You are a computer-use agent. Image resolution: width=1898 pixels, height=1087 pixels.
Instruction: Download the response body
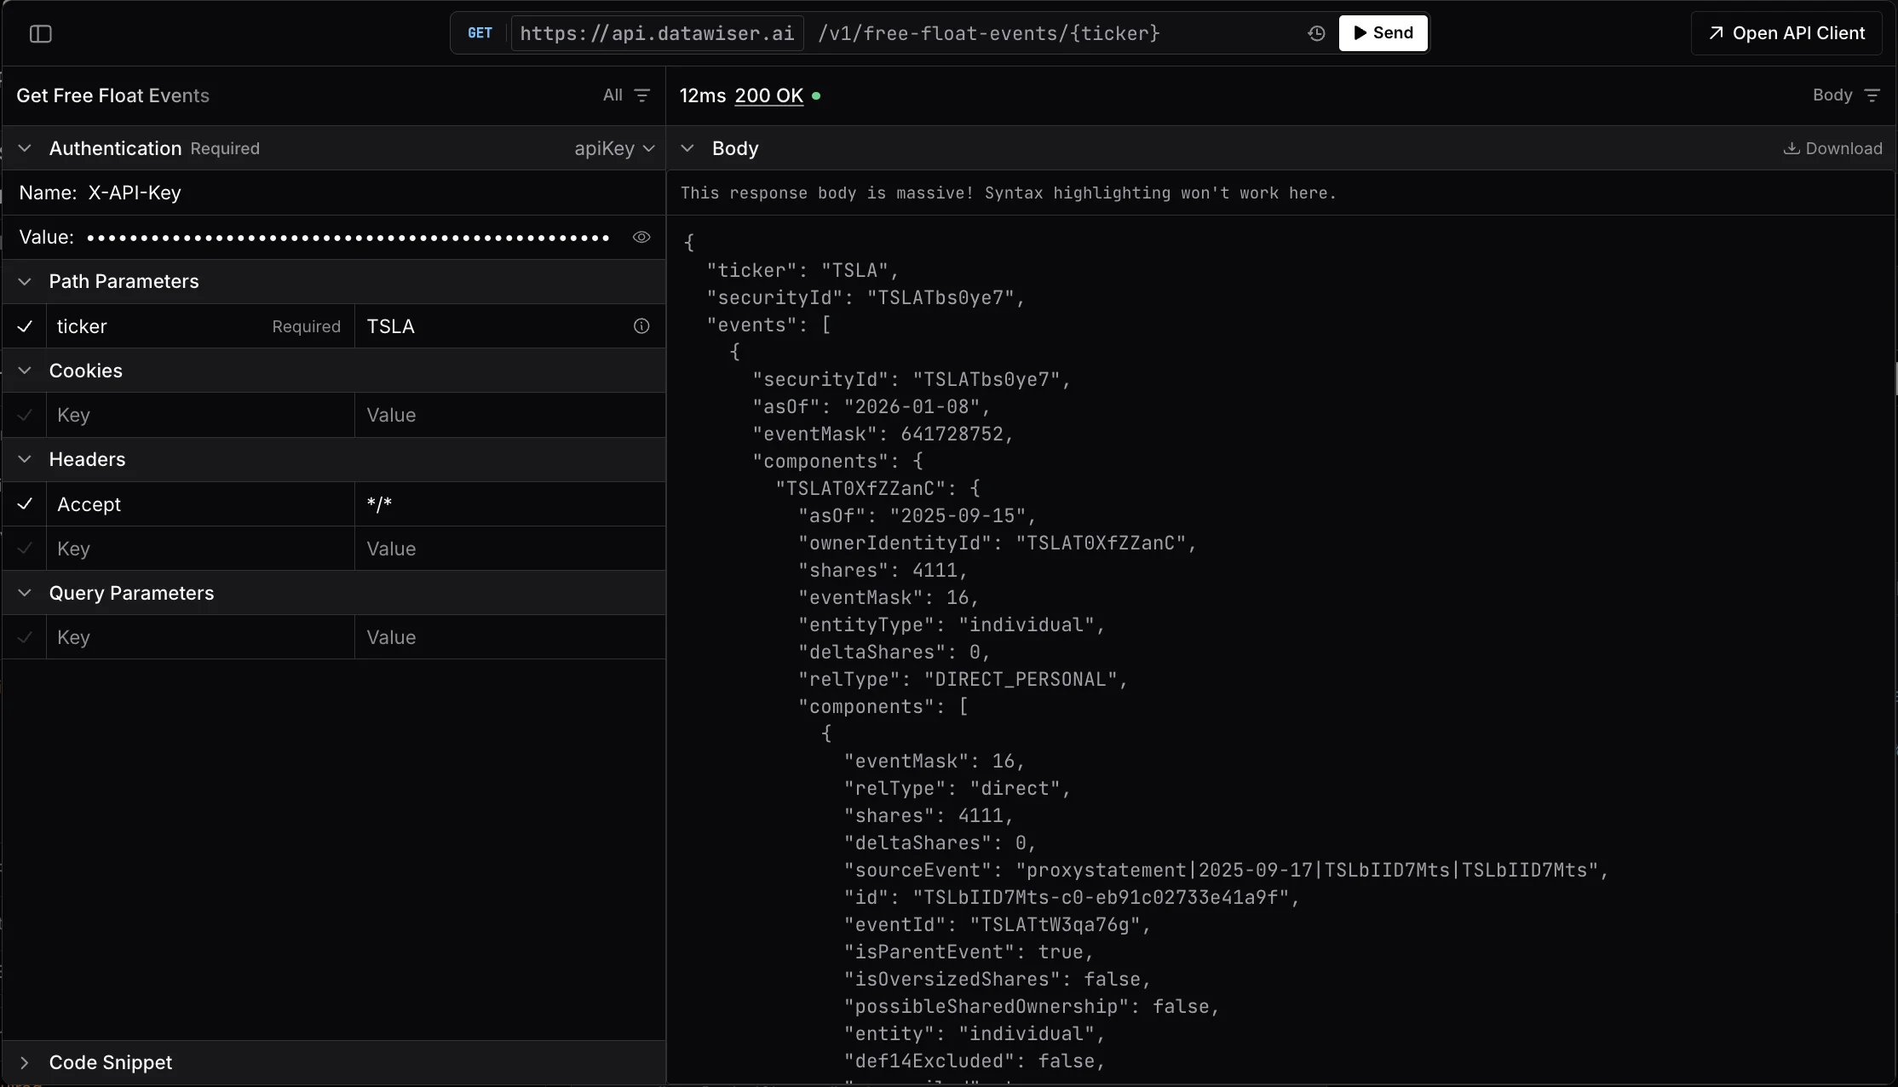pyautogui.click(x=1832, y=148)
